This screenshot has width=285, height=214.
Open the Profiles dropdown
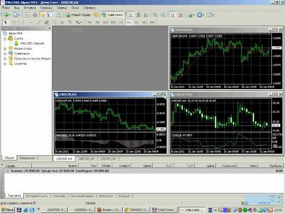click(17, 15)
